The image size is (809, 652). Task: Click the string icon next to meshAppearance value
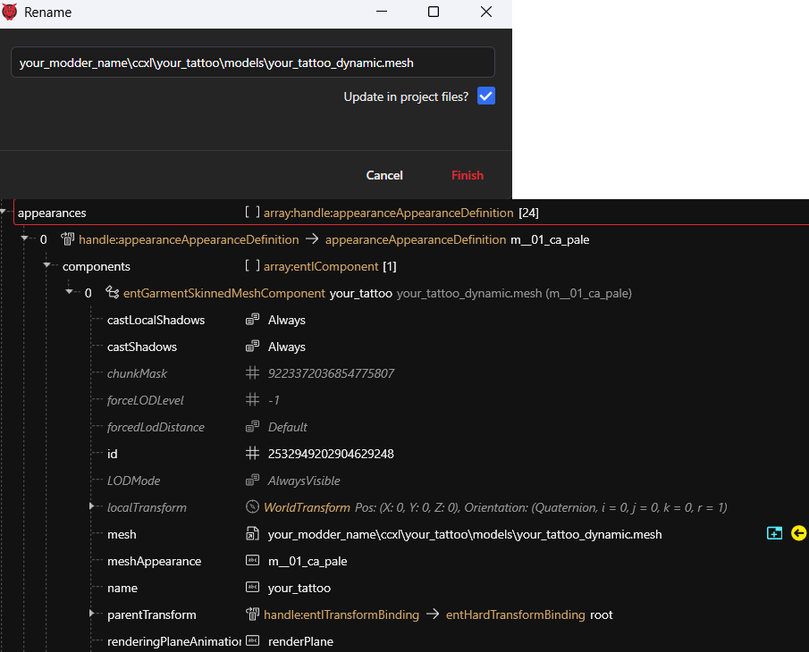point(252,561)
